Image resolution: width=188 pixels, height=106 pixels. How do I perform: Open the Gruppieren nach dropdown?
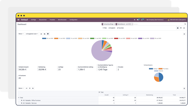click(32, 34)
